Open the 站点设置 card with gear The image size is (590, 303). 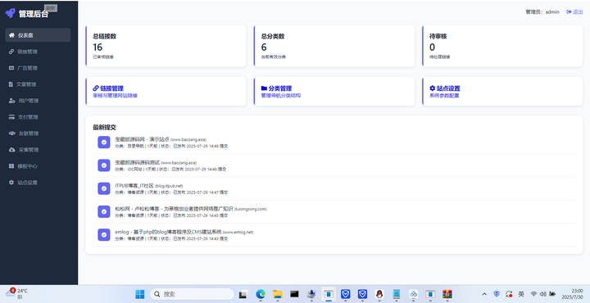[502, 92]
